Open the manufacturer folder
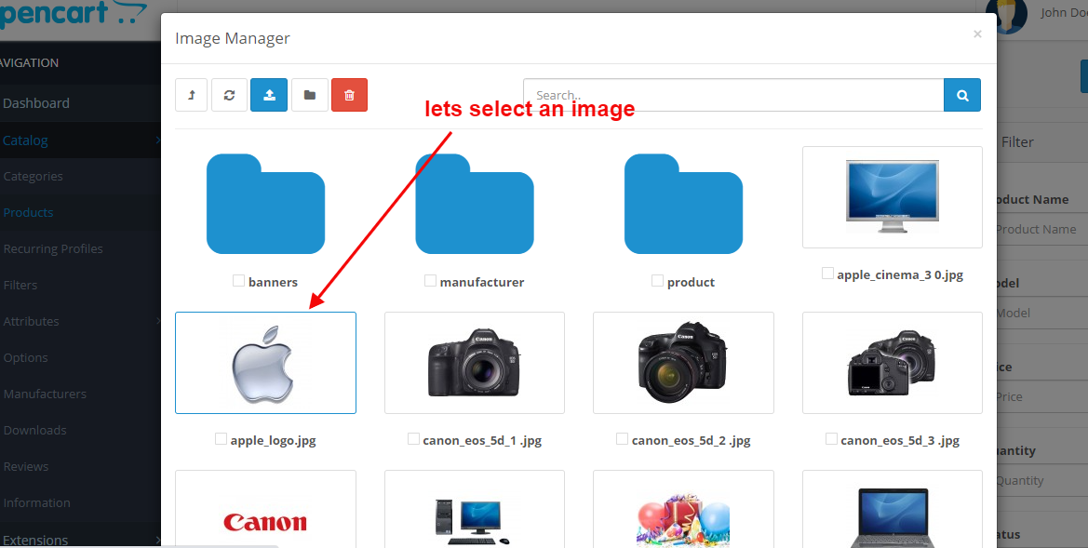 click(x=475, y=204)
